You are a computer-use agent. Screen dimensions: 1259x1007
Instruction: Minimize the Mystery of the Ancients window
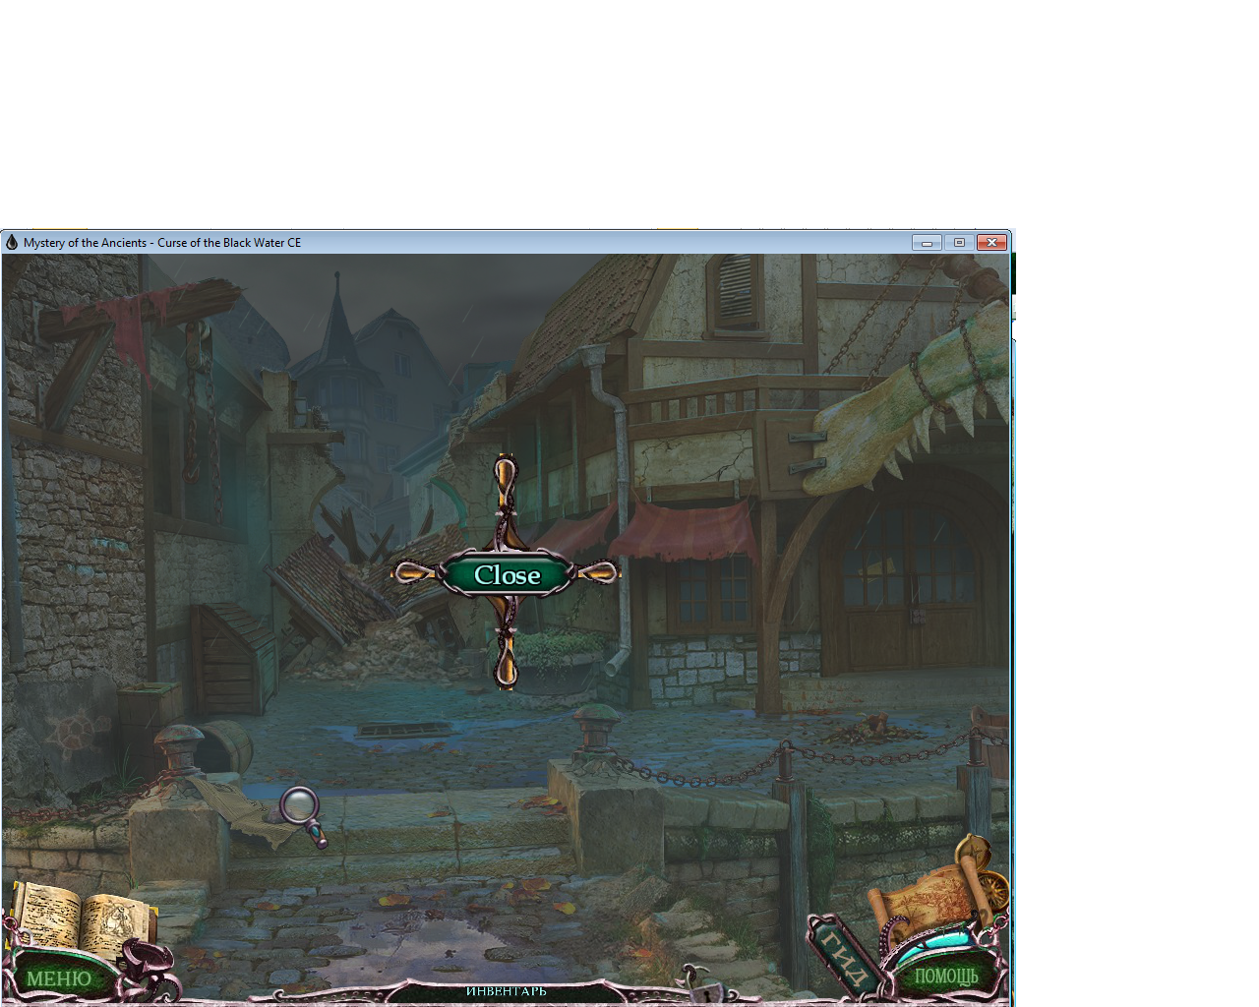(x=927, y=242)
